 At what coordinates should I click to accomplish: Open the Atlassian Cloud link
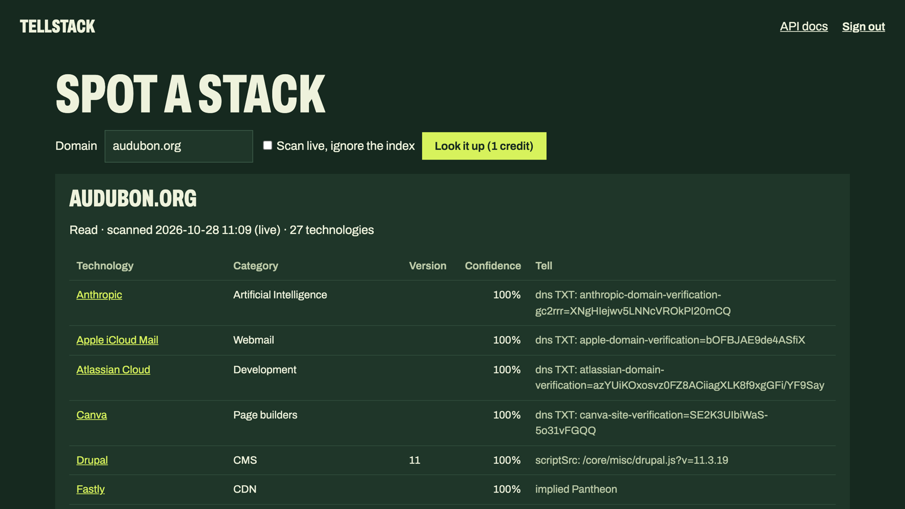113,369
